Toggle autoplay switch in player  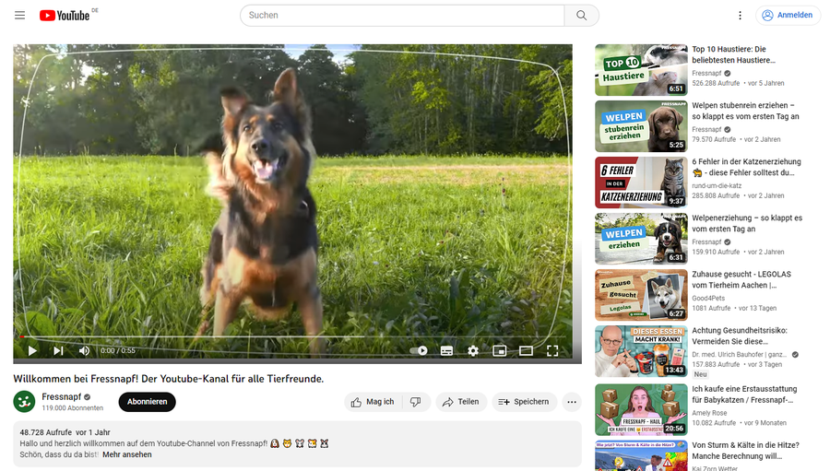click(x=419, y=351)
